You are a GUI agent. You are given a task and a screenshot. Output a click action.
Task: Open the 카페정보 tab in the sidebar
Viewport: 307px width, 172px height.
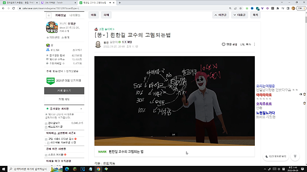pyautogui.click(x=60, y=15)
